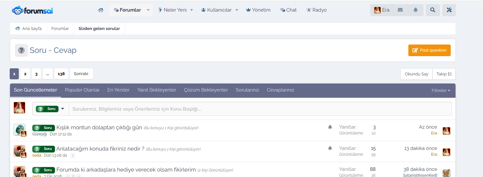
Task: Open the forumsal logo homepage
Action: click(32, 10)
